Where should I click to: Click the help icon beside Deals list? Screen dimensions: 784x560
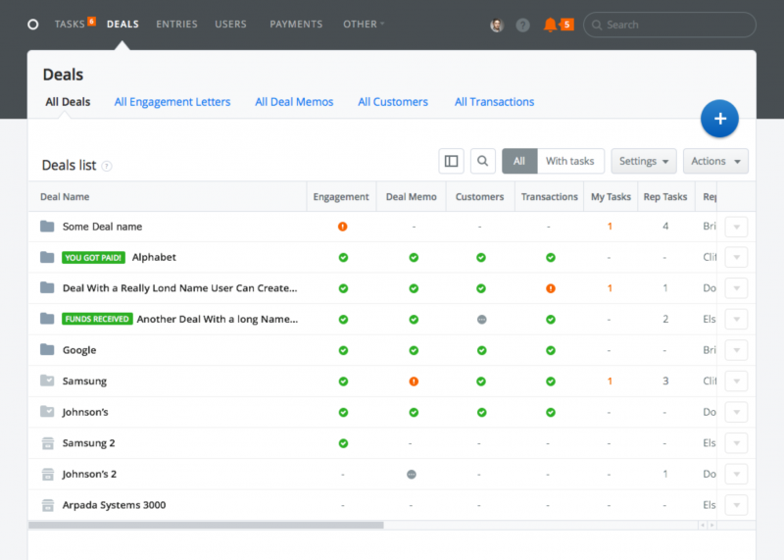[107, 166]
